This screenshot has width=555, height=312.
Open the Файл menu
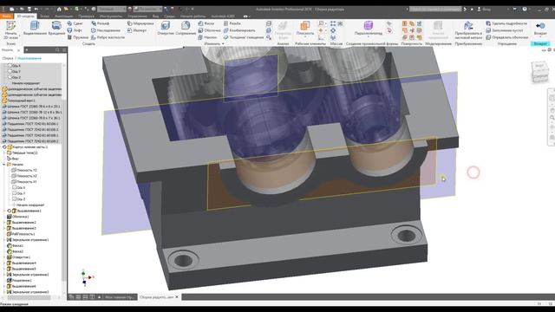pos(6,16)
